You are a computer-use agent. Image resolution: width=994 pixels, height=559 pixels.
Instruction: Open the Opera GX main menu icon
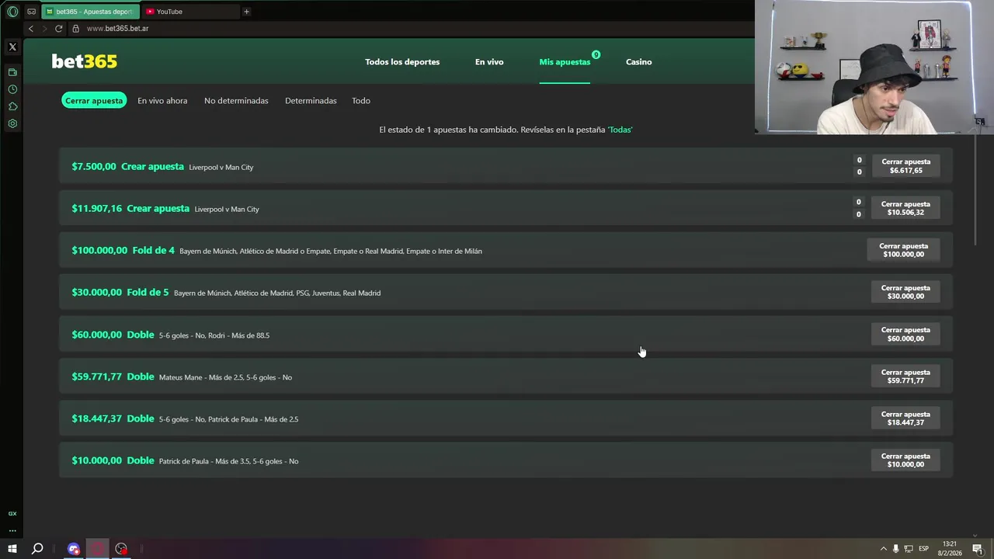coord(12,12)
